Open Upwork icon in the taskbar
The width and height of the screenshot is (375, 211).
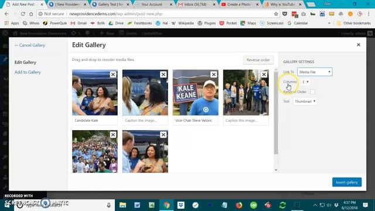[x=253, y=205]
